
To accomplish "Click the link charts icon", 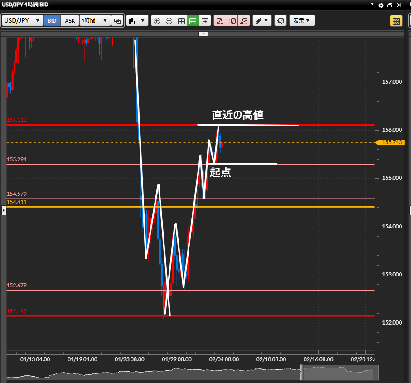I will (117, 21).
